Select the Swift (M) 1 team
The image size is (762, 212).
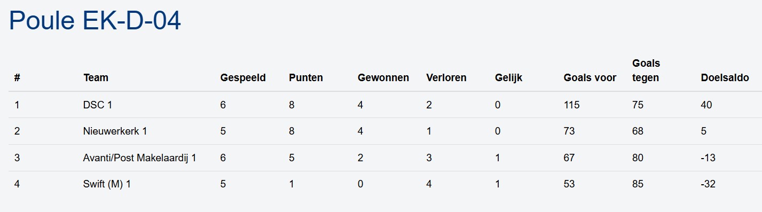pos(107,185)
